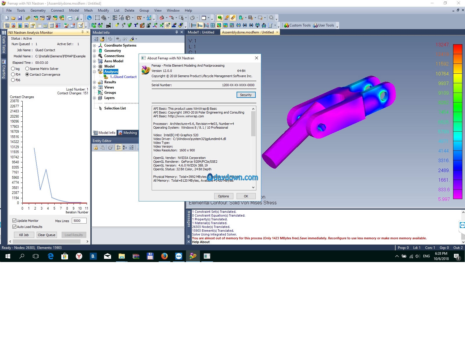
Task: Click the Kill Job button
Action: (x=24, y=235)
